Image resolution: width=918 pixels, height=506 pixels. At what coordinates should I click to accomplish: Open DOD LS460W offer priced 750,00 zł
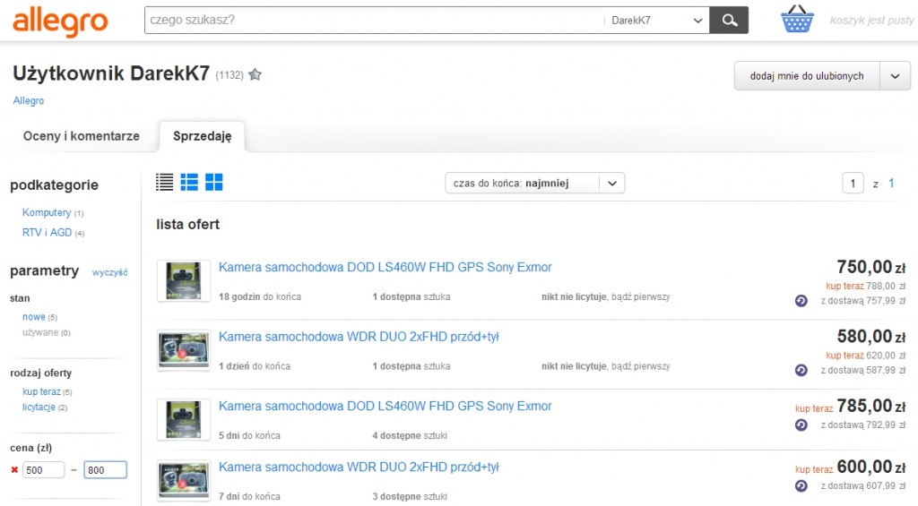[385, 268]
